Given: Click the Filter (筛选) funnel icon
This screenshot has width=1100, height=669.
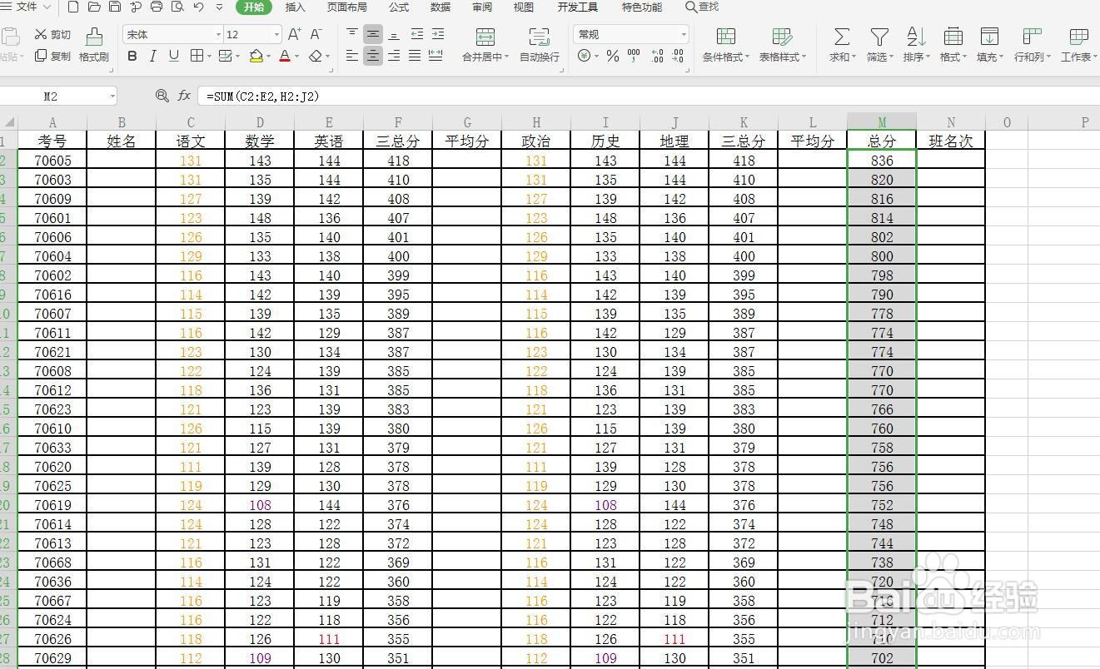Looking at the screenshot, I should pos(879,37).
